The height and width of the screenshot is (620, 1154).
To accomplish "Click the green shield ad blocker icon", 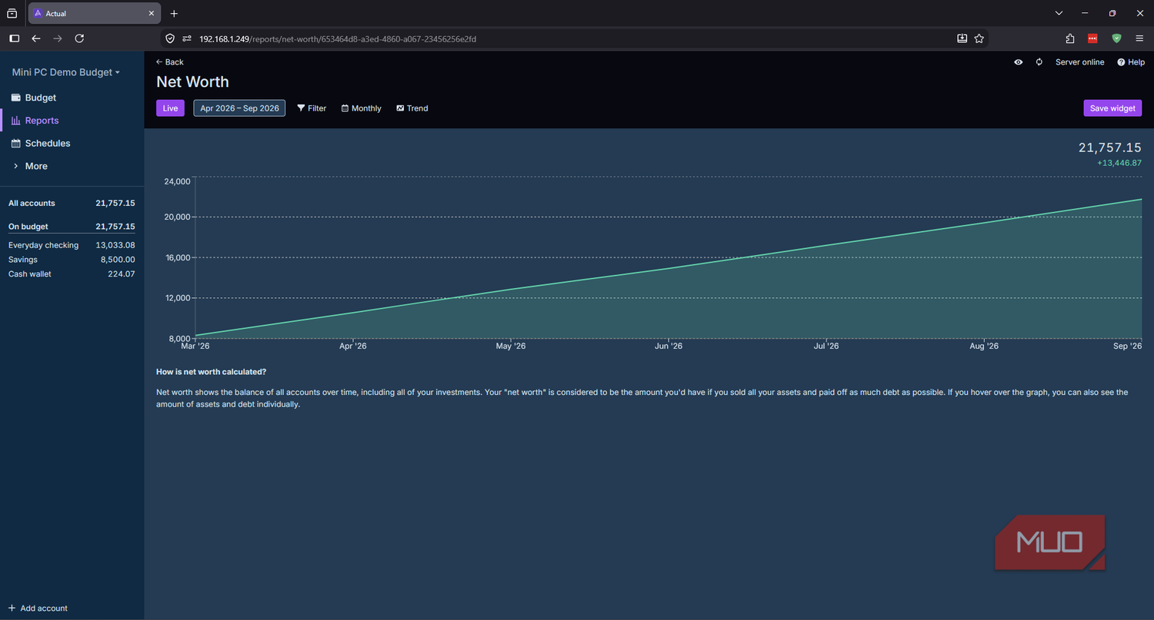I will (1116, 38).
